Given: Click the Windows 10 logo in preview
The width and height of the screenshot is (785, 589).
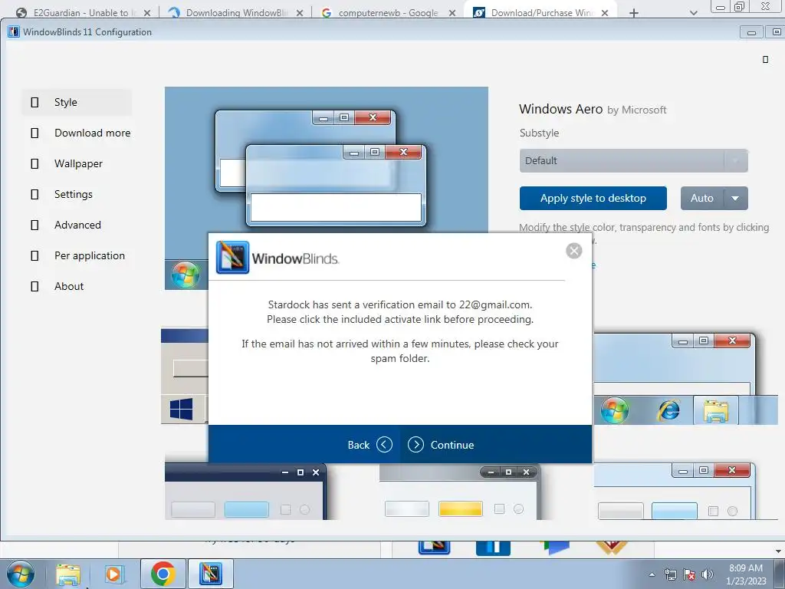Looking at the screenshot, I should point(181,410).
